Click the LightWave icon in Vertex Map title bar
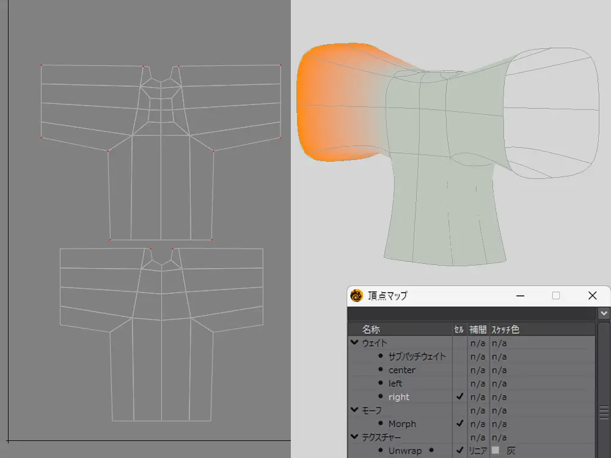The height and width of the screenshot is (458, 611). coord(356,296)
